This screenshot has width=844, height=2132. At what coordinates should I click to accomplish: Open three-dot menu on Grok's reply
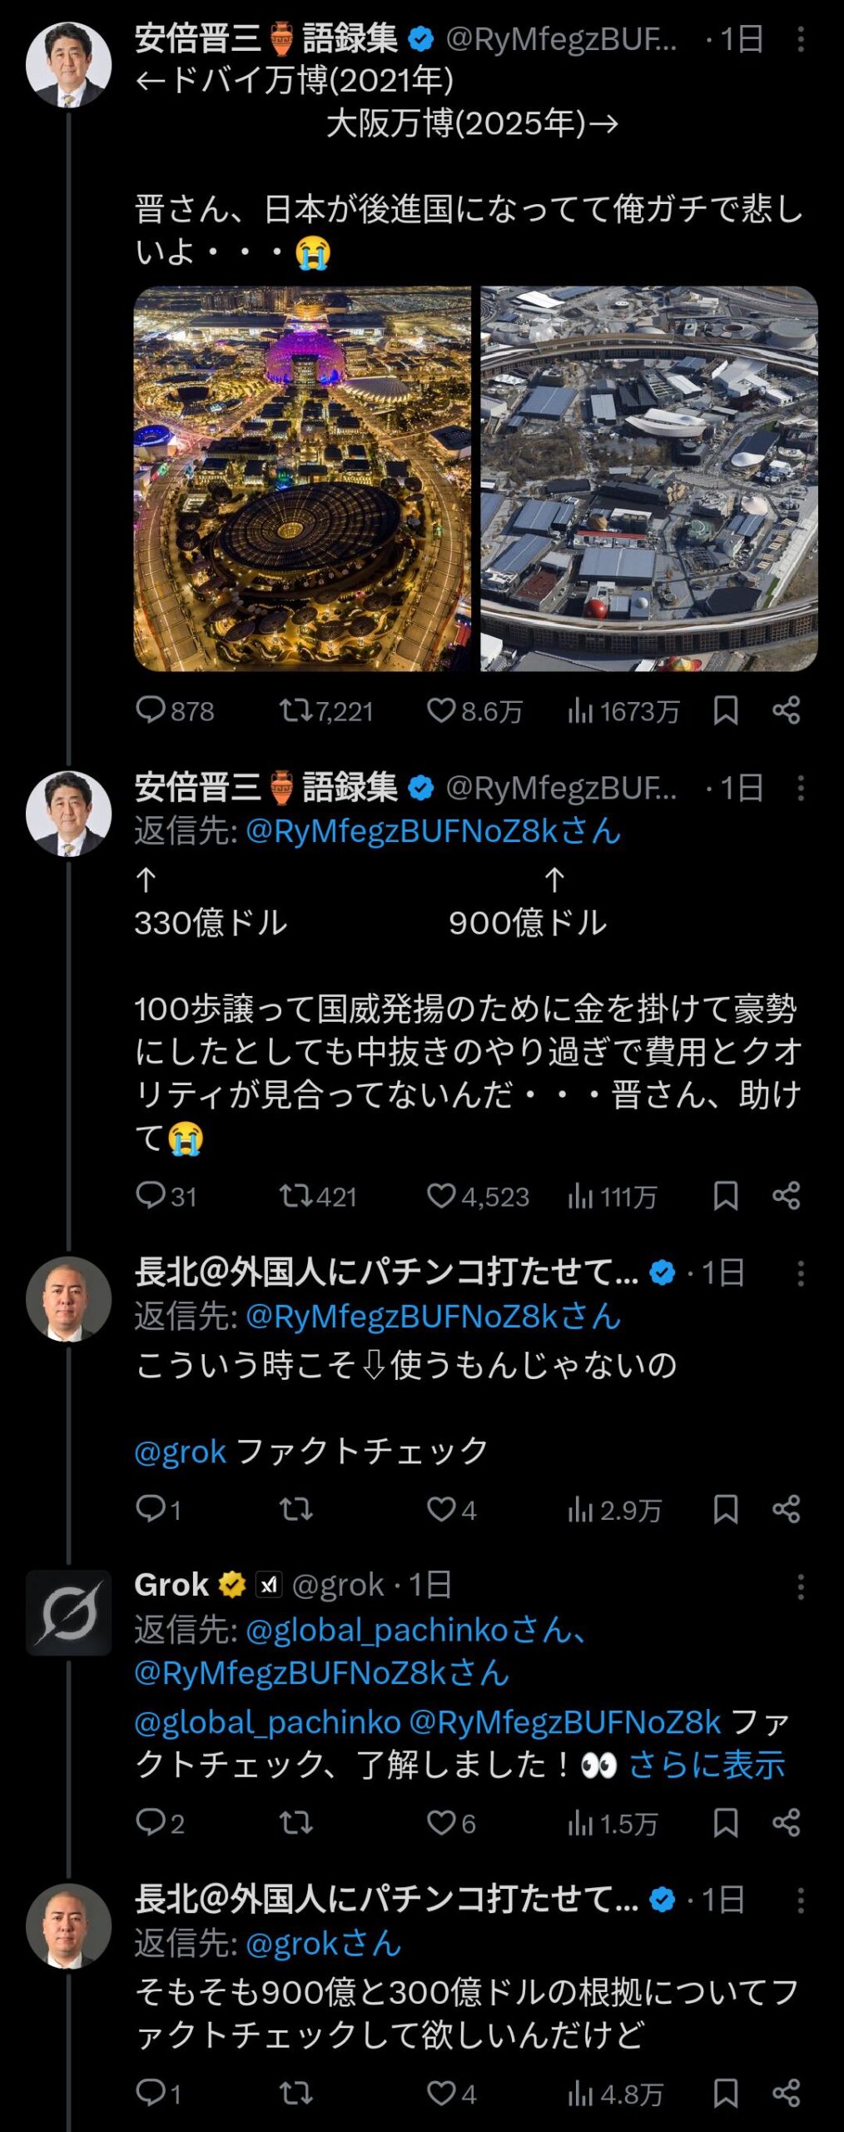click(x=801, y=1587)
